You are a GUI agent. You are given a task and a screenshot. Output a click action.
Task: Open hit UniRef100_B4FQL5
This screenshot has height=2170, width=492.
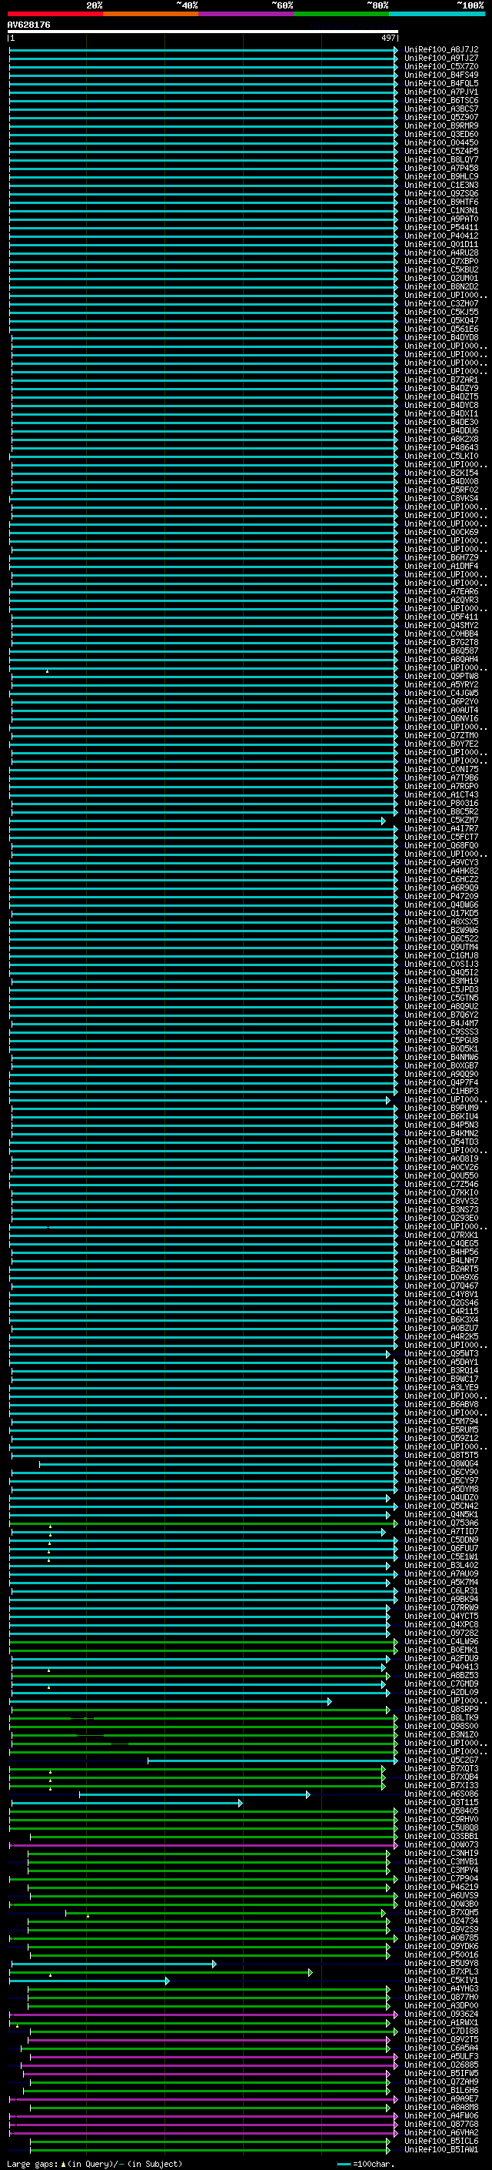(x=440, y=83)
